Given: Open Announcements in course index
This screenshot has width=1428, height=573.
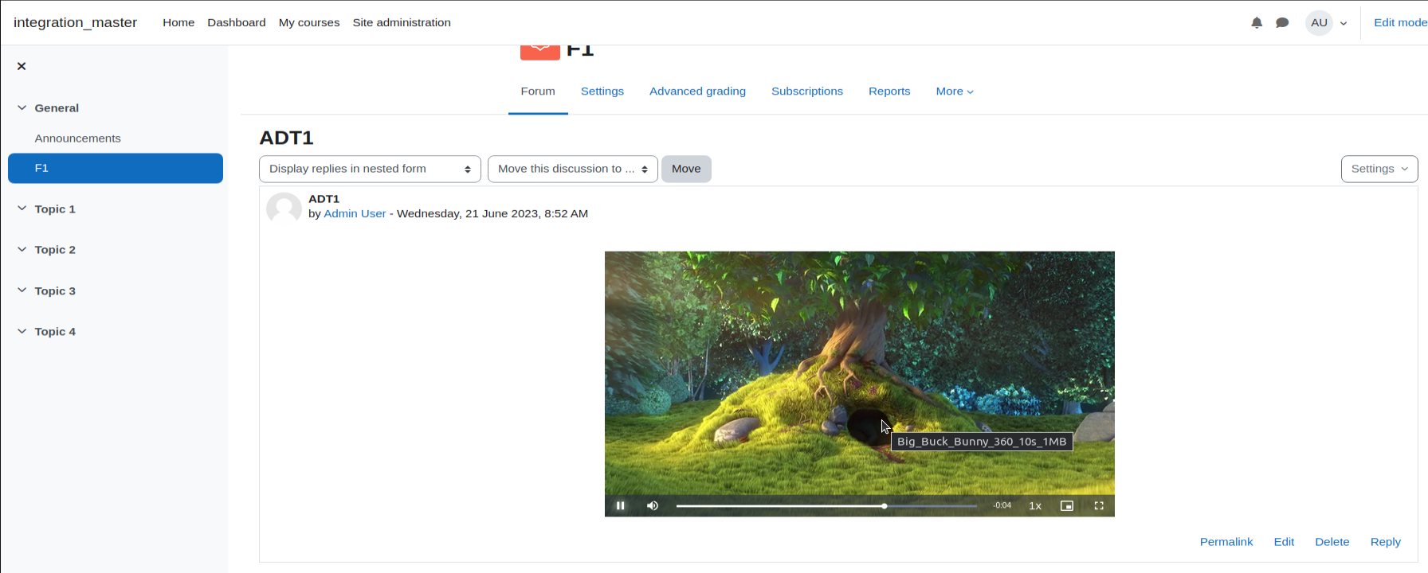Looking at the screenshot, I should [77, 138].
